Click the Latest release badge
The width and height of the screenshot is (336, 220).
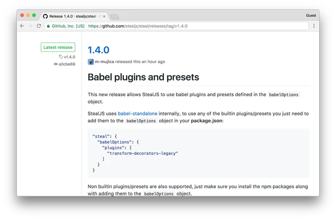(x=58, y=47)
